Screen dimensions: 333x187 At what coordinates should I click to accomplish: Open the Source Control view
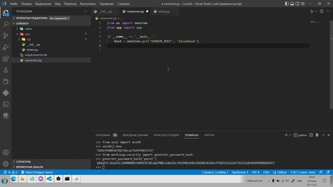pos(6,36)
